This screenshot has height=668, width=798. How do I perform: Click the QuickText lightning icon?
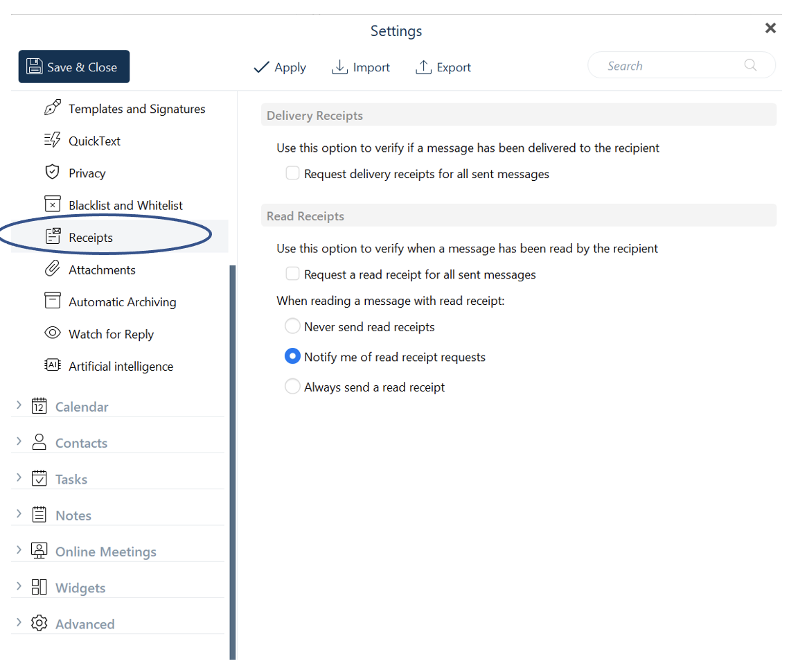pos(53,140)
